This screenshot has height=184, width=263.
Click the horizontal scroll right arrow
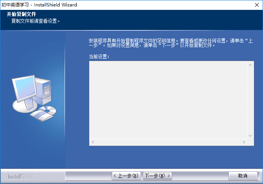coord(244,142)
